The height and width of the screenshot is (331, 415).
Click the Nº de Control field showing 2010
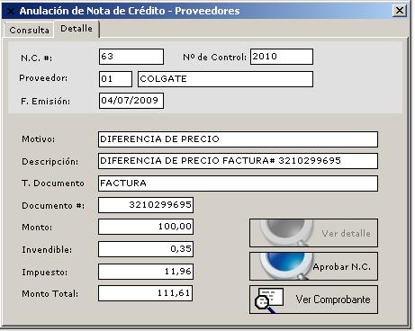point(282,57)
